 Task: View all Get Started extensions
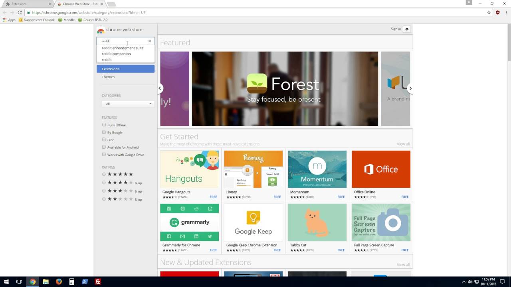click(403, 144)
